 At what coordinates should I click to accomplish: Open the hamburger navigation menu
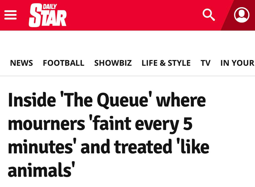coord(11,15)
